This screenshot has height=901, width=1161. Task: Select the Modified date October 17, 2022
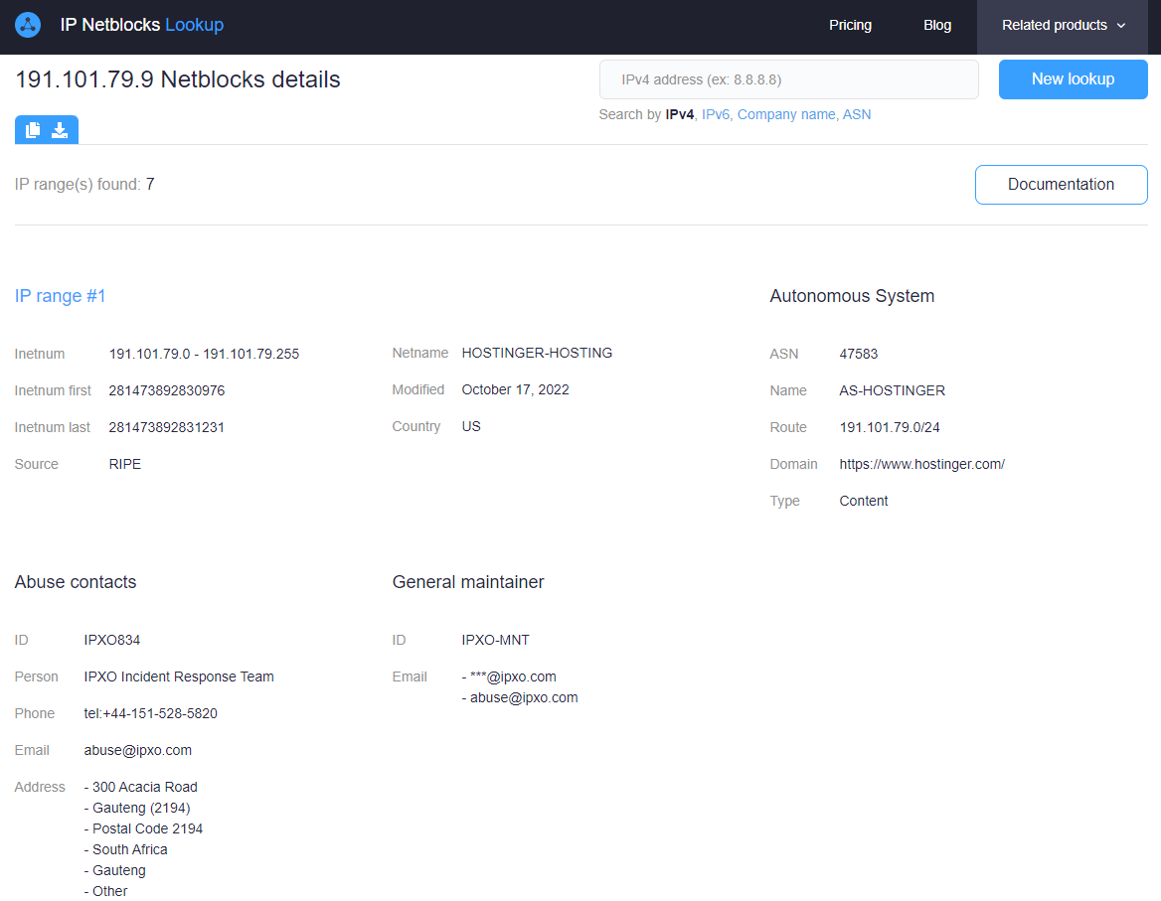click(x=515, y=389)
